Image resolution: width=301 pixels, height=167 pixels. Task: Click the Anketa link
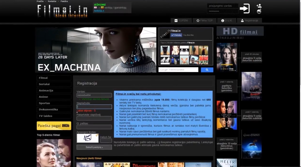click(x=99, y=11)
